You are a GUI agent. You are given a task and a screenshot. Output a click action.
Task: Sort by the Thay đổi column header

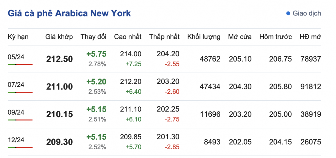point(93,37)
